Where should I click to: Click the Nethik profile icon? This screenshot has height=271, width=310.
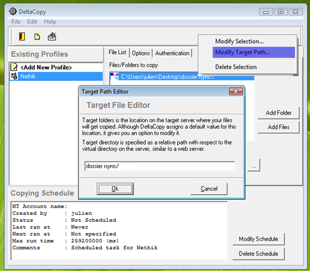click(14, 76)
